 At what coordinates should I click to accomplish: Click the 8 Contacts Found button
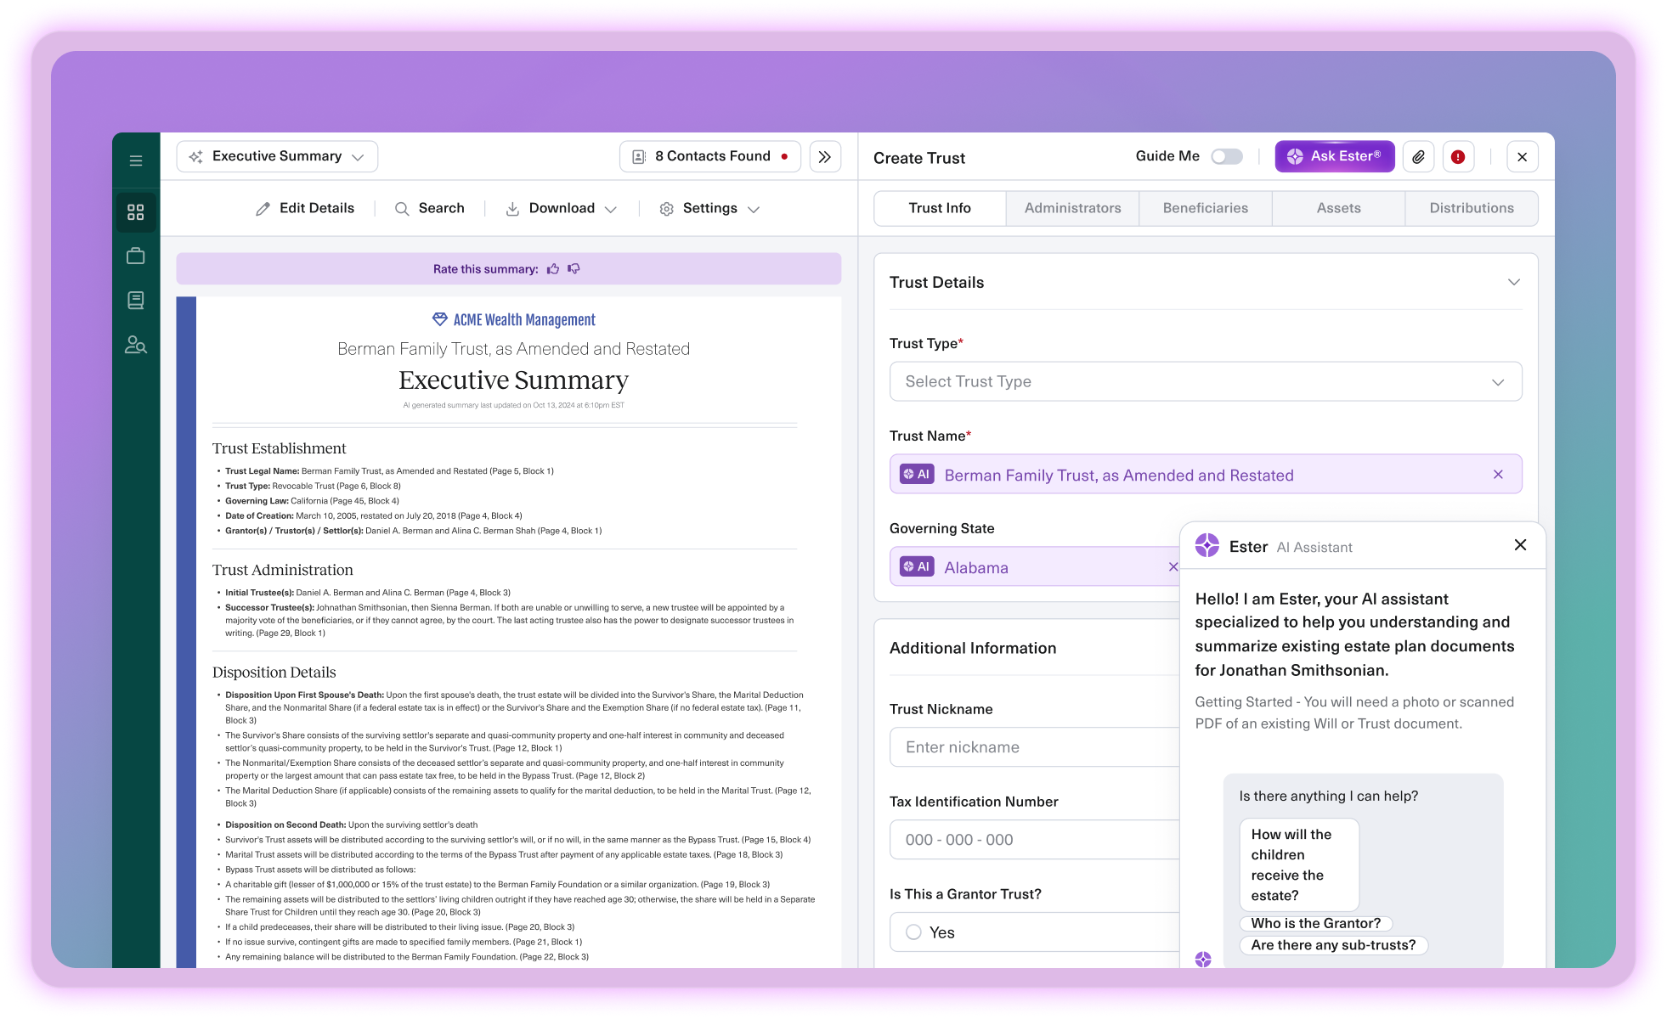point(710,157)
